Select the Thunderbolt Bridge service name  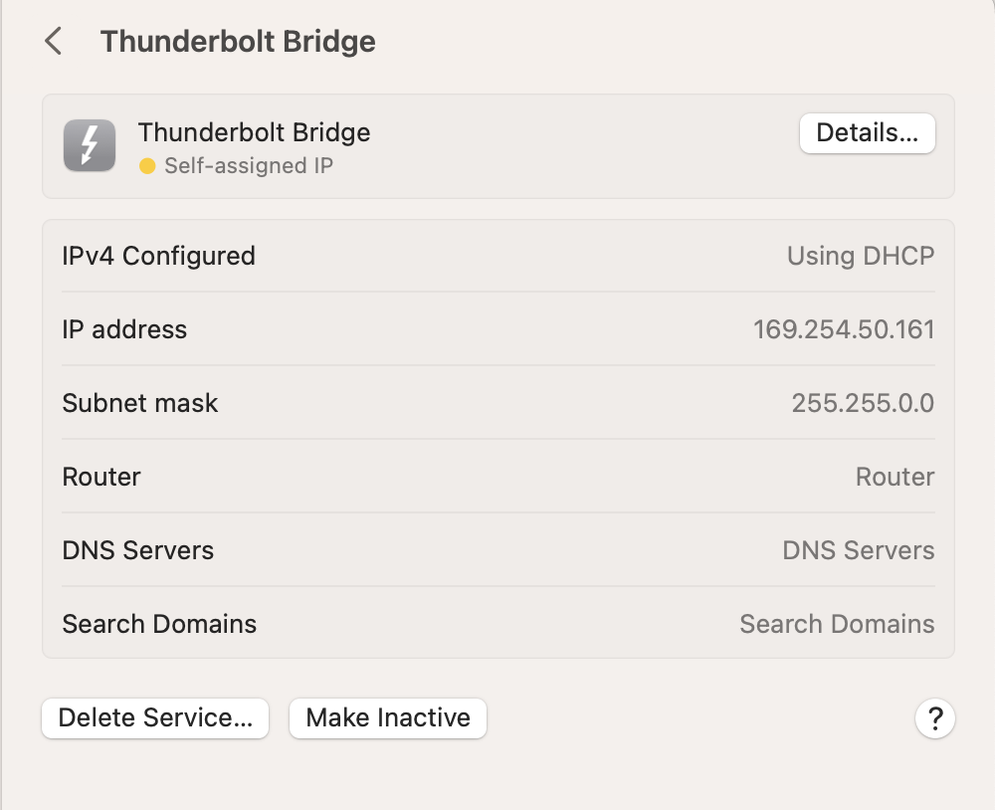click(x=254, y=132)
